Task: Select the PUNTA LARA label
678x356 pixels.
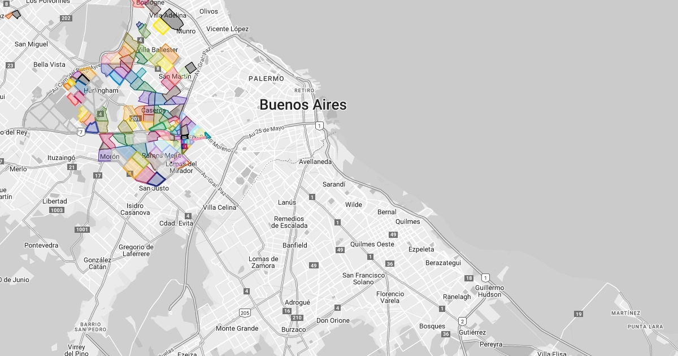Action: [x=645, y=327]
